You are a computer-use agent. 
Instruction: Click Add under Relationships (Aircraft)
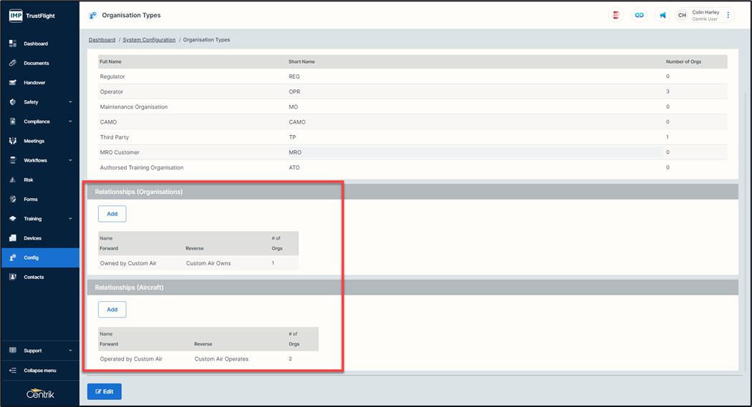(x=112, y=309)
